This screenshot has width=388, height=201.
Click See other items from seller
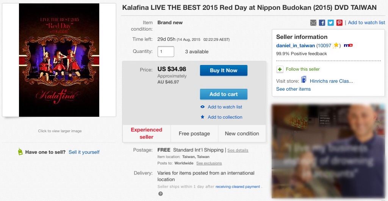click(x=293, y=89)
